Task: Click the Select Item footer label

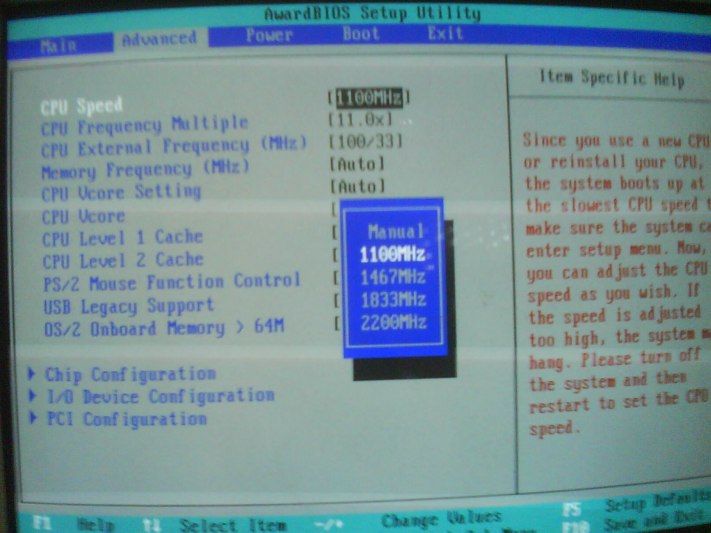Action: pyautogui.click(x=232, y=526)
